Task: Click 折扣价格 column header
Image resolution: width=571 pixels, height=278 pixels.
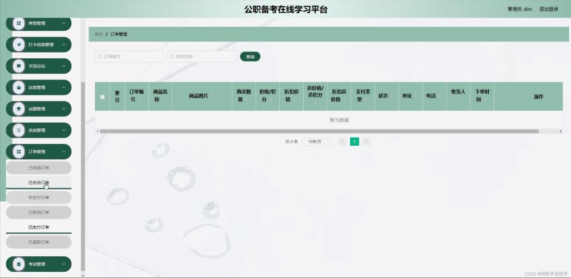Action: pos(291,95)
